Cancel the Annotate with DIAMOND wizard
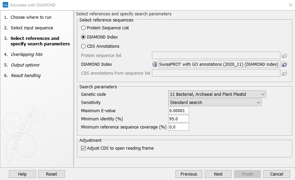295x180 pixels. click(277, 174)
